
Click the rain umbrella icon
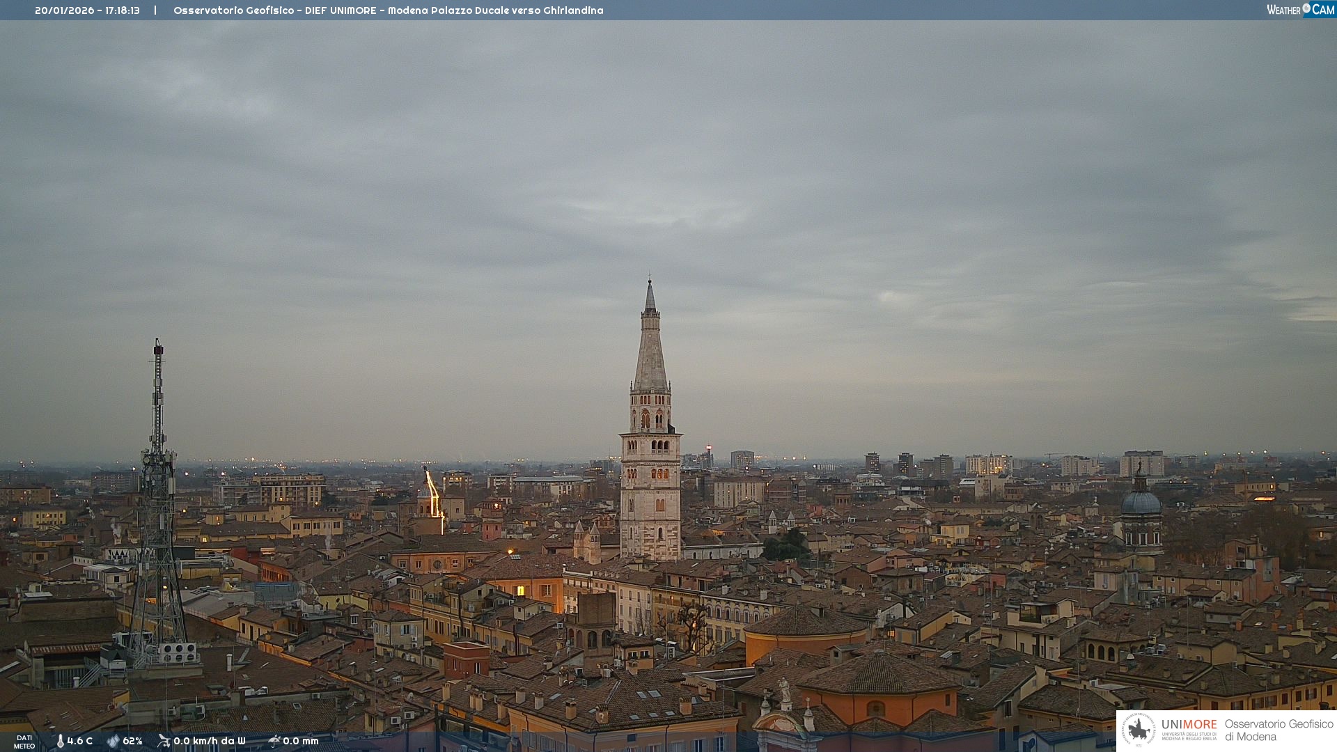tap(274, 741)
